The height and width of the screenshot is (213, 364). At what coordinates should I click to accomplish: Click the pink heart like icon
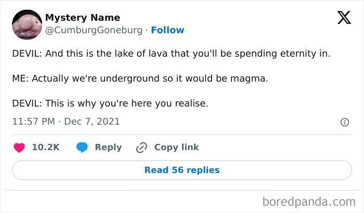coord(19,148)
